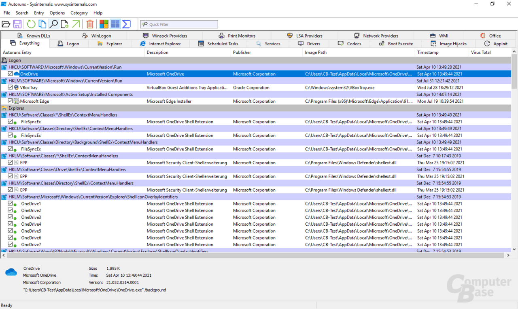Click the VBoxTray row icon

(17, 87)
